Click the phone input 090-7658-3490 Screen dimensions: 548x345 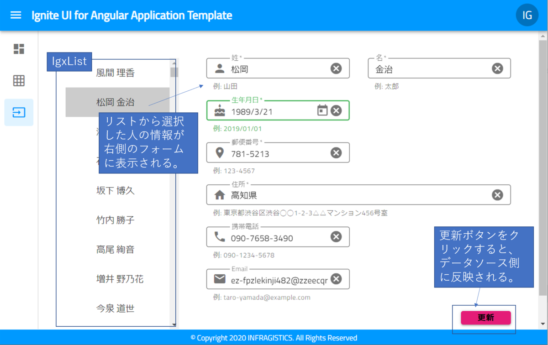pyautogui.click(x=279, y=237)
